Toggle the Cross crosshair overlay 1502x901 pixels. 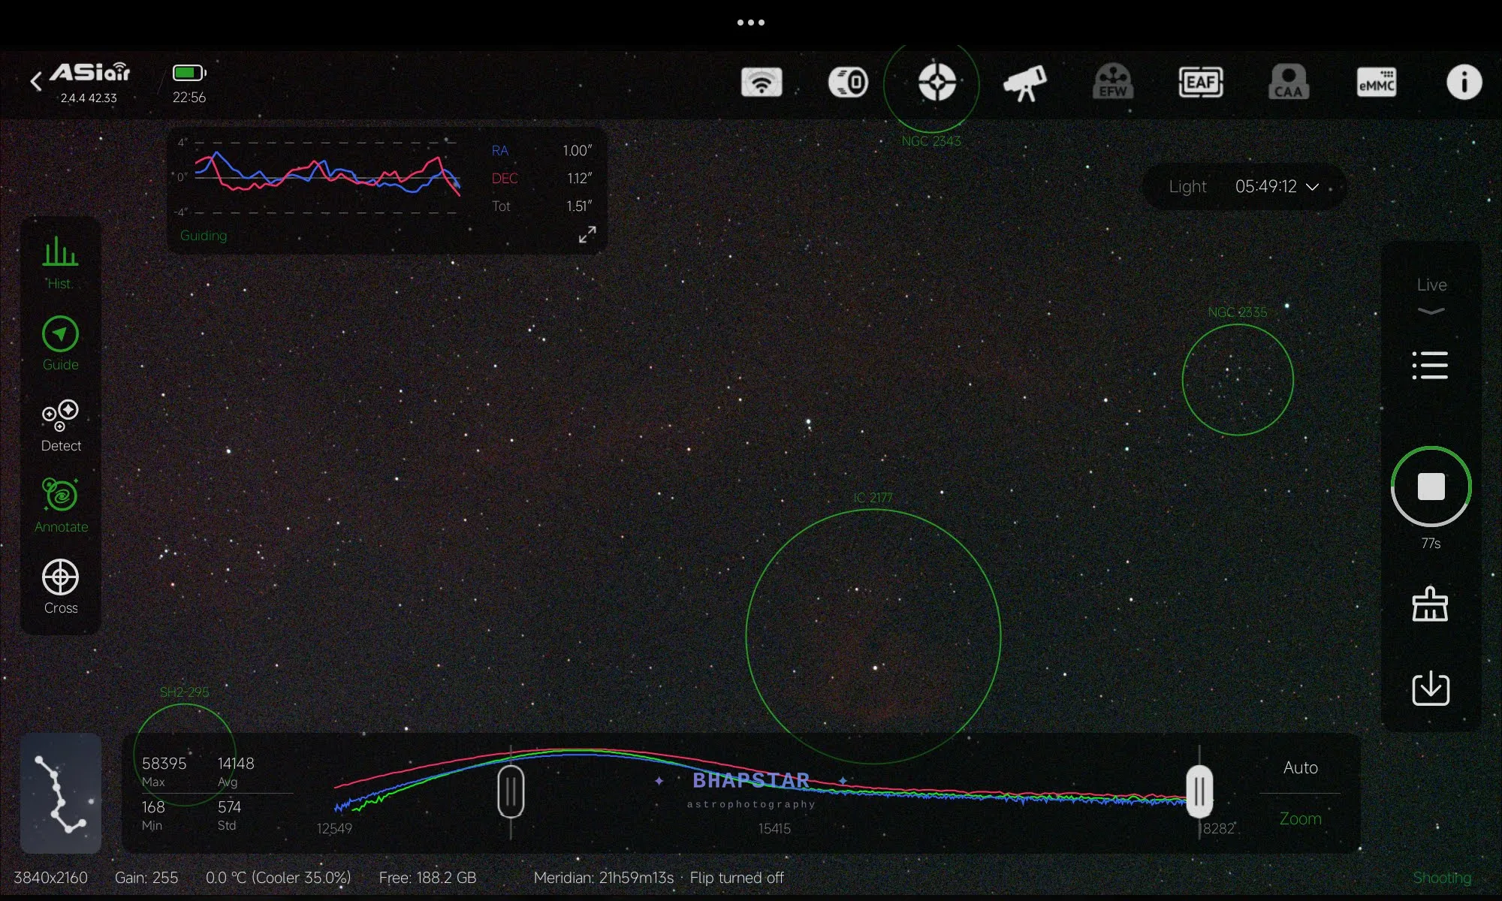pyautogui.click(x=60, y=587)
